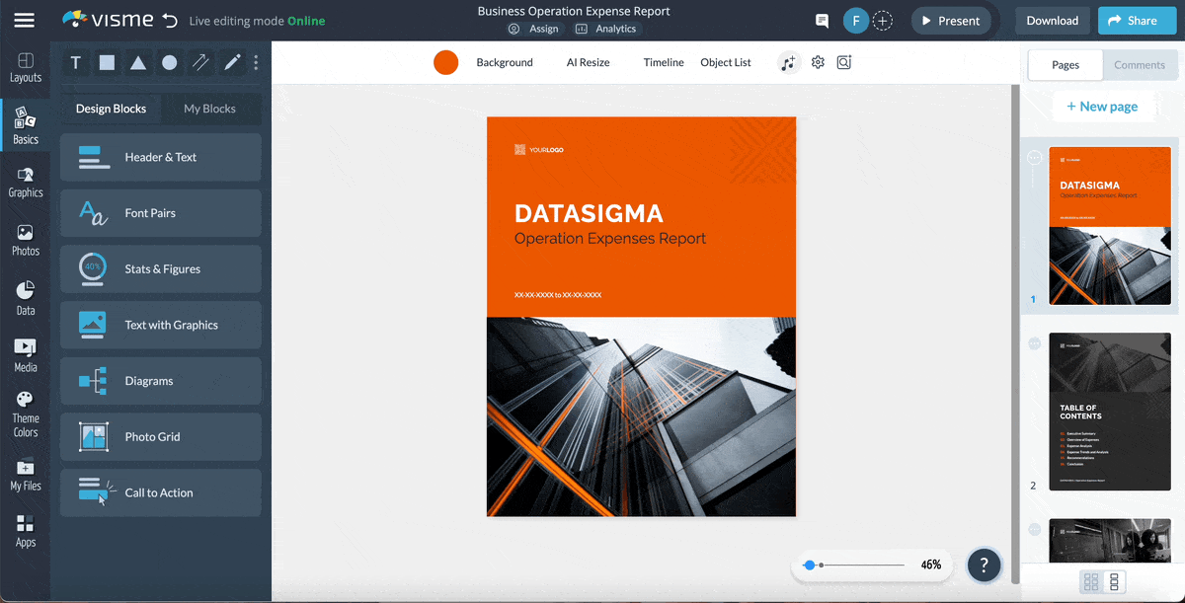Open the Media panel in sidebar

tap(26, 352)
